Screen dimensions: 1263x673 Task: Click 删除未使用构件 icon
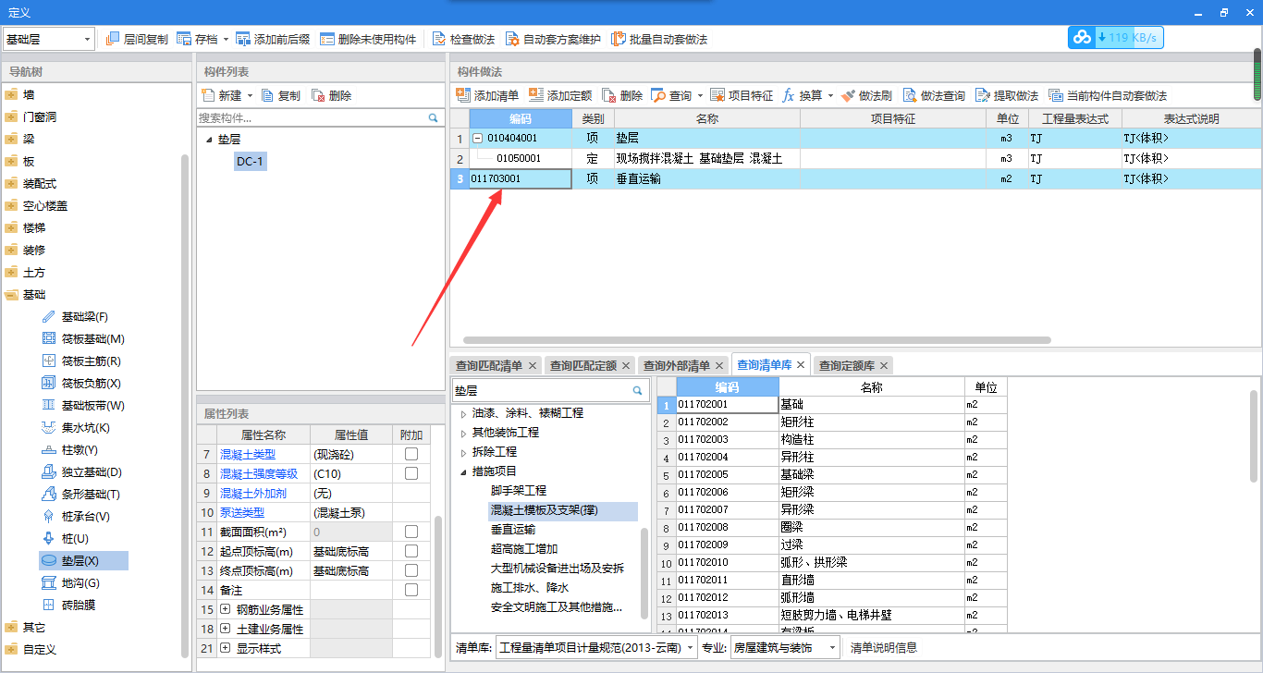[x=327, y=39]
